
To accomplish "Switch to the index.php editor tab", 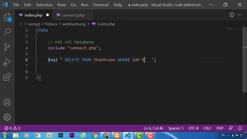I will 33,15.
